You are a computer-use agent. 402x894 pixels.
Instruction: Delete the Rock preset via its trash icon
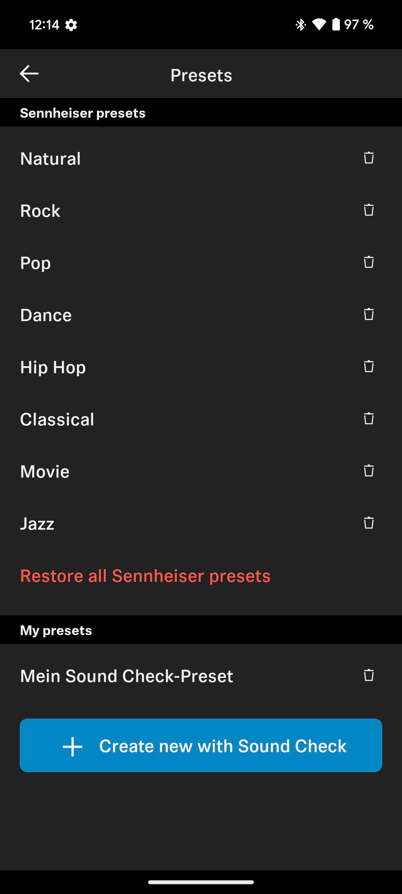click(x=368, y=210)
